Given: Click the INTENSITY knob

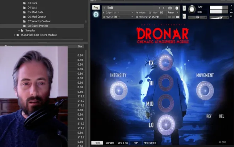Looking at the screenshot, I should pyautogui.click(x=119, y=90).
